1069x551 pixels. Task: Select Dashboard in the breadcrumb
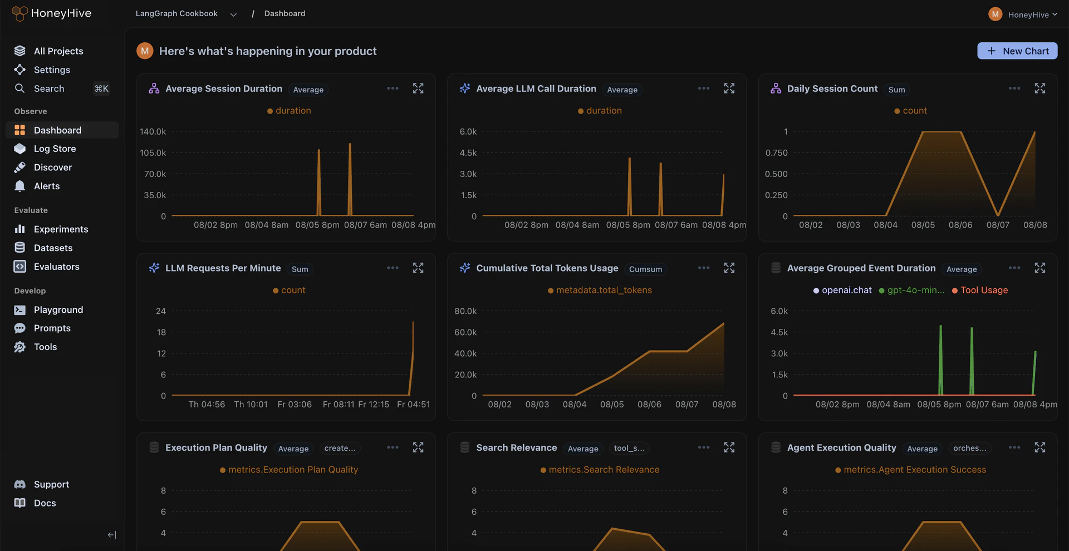285,13
